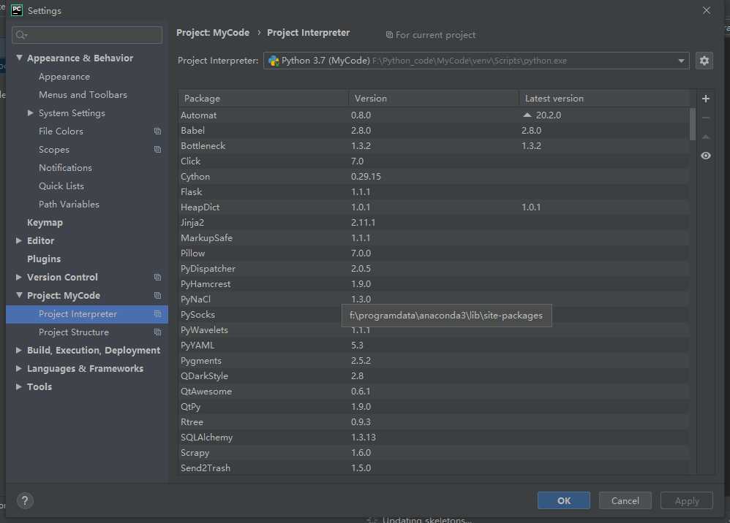Image resolution: width=730 pixels, height=523 pixels.
Task: Expand the Build, Execution, Deployment arrow
Action: tap(18, 350)
